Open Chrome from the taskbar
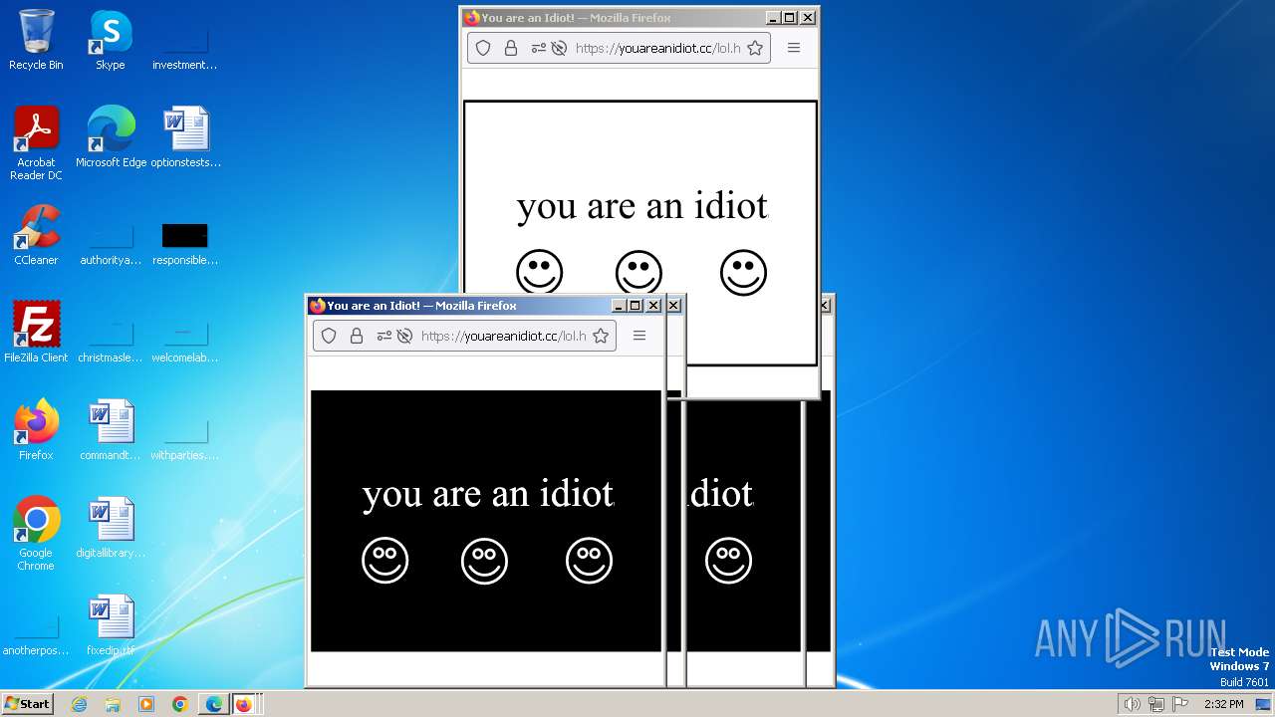1275x717 pixels. pyautogui.click(x=180, y=704)
